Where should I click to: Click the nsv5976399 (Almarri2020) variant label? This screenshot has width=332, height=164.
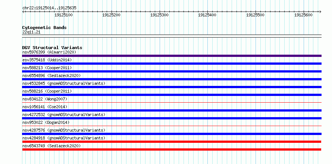pos(49,52)
